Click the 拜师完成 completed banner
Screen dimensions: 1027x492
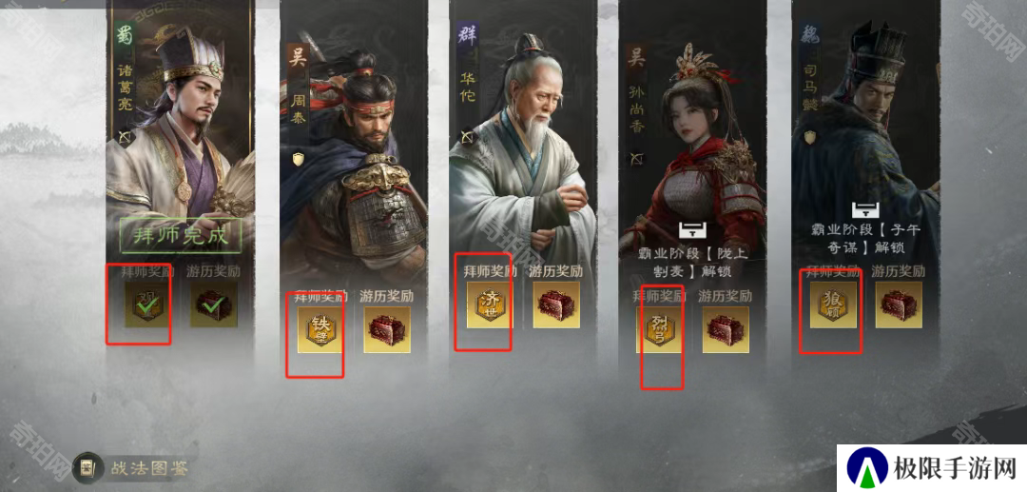tap(181, 236)
